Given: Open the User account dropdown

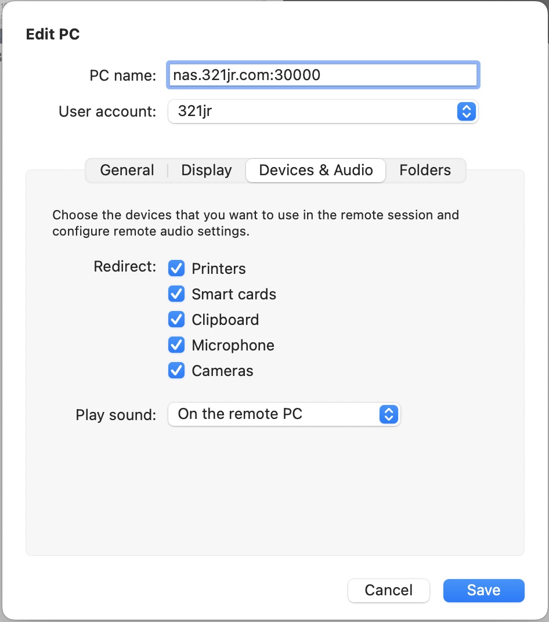Looking at the screenshot, I should coord(323,111).
